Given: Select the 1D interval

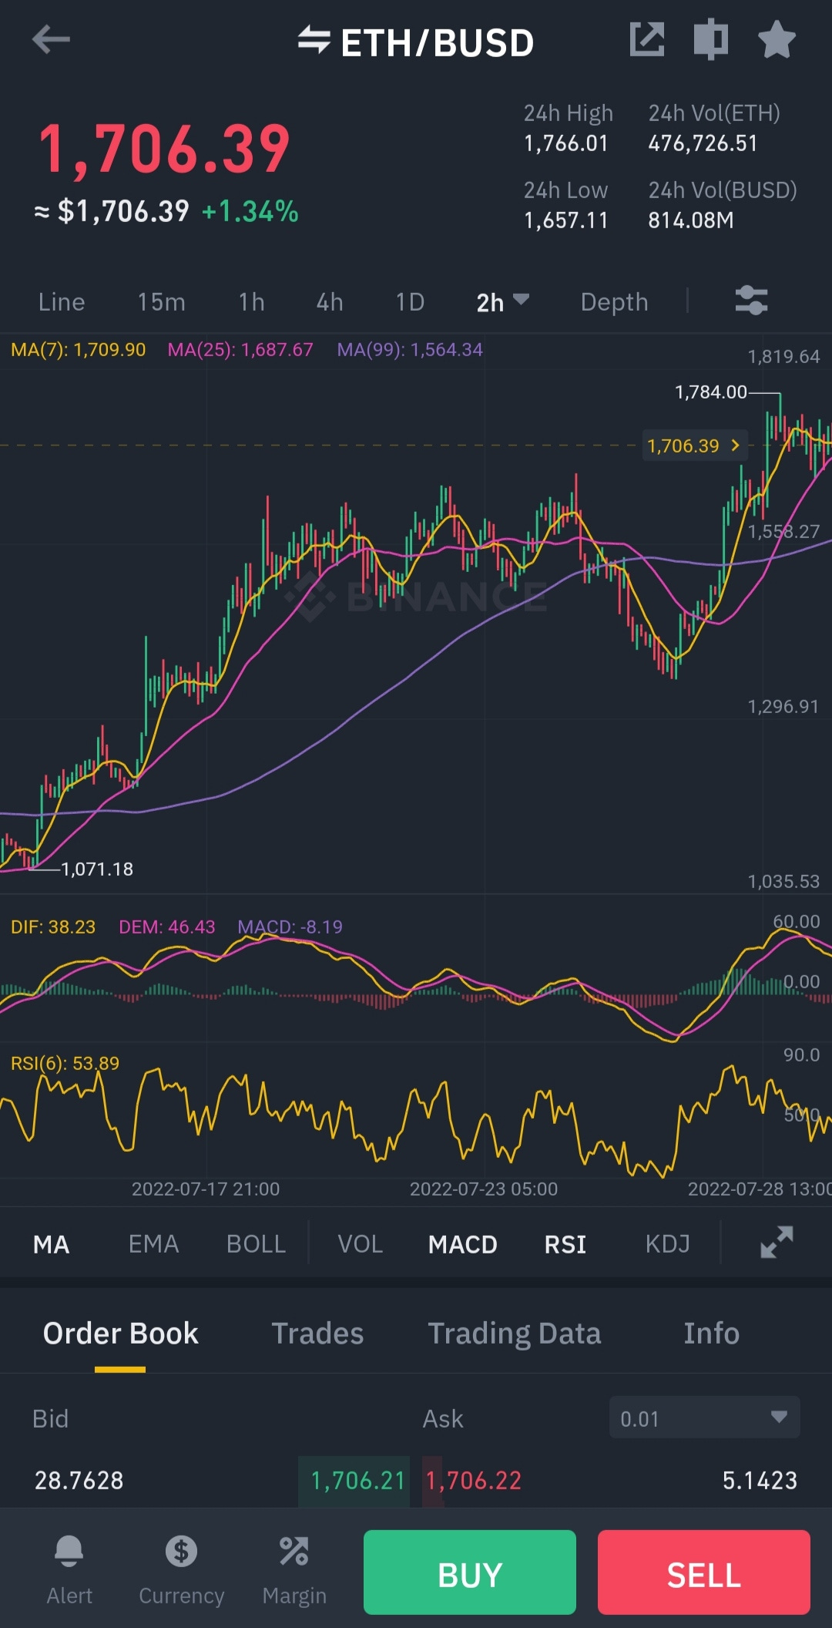Looking at the screenshot, I should tap(410, 302).
